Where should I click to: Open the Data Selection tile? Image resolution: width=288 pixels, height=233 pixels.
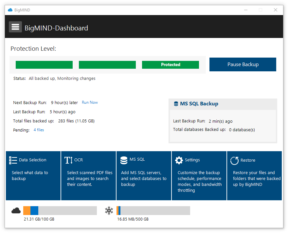pos(33,176)
